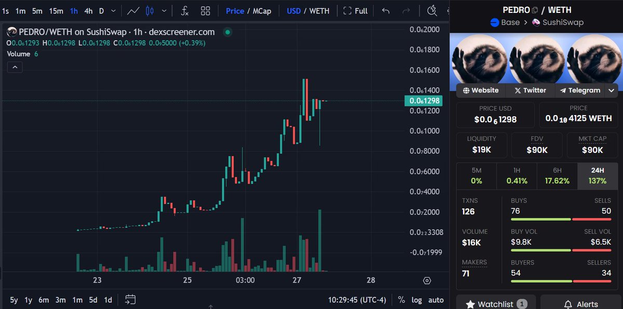The image size is (623, 309).
Task: Expand the timeframe dropdown arrow
Action: pyautogui.click(x=114, y=10)
